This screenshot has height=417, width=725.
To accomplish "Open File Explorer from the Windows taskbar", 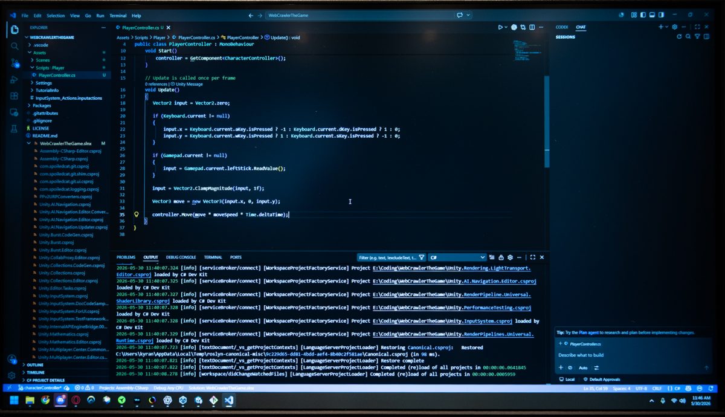I will tap(30, 400).
